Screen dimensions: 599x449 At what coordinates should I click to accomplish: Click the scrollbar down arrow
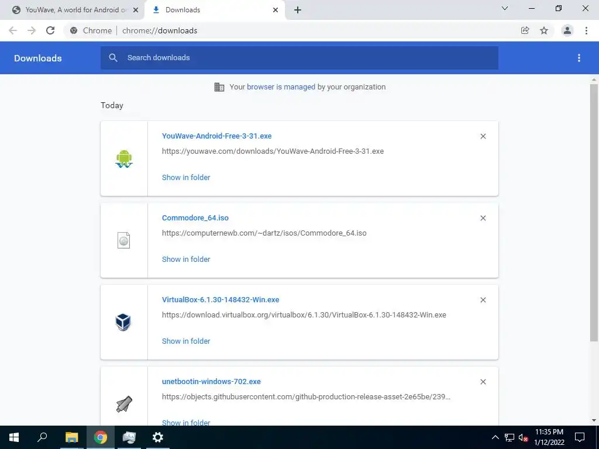click(x=594, y=420)
